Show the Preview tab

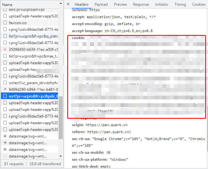(120, 4)
